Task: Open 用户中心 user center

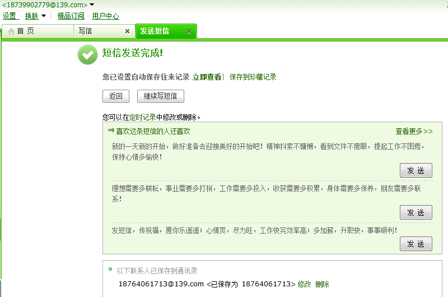Action: coord(105,16)
